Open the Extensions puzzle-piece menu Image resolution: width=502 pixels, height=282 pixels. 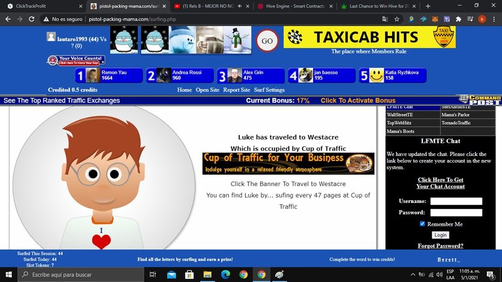click(x=458, y=19)
